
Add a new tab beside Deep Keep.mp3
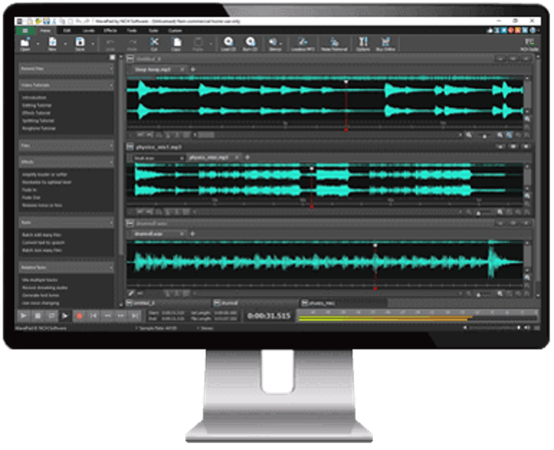pyautogui.click(x=193, y=69)
